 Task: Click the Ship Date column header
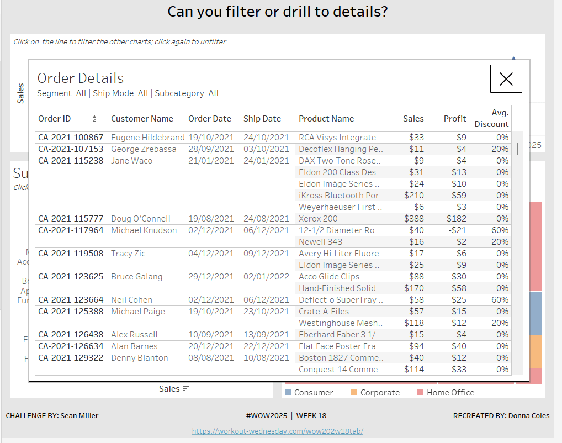(262, 119)
